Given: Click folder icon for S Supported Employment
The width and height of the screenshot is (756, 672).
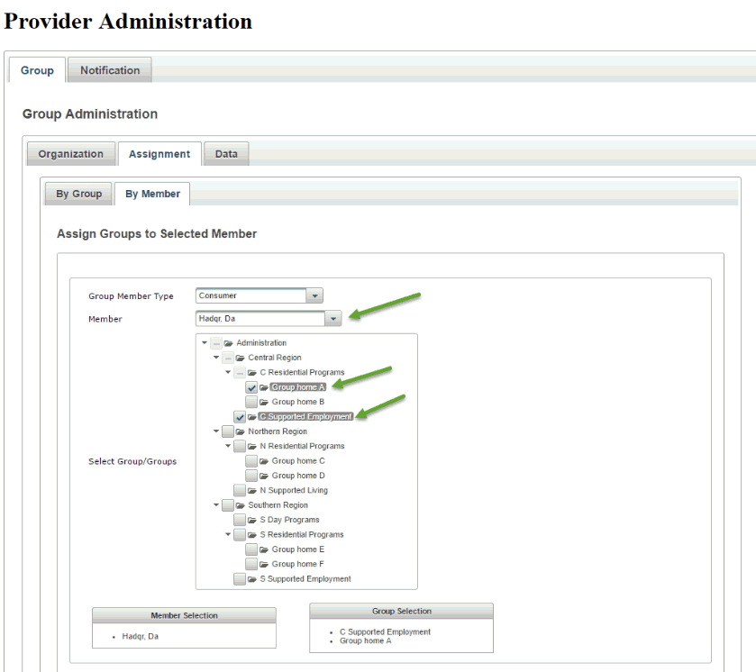Looking at the screenshot, I should coord(252,579).
